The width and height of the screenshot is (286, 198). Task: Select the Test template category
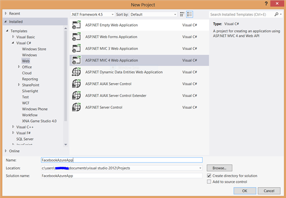pyautogui.click(x=25, y=97)
